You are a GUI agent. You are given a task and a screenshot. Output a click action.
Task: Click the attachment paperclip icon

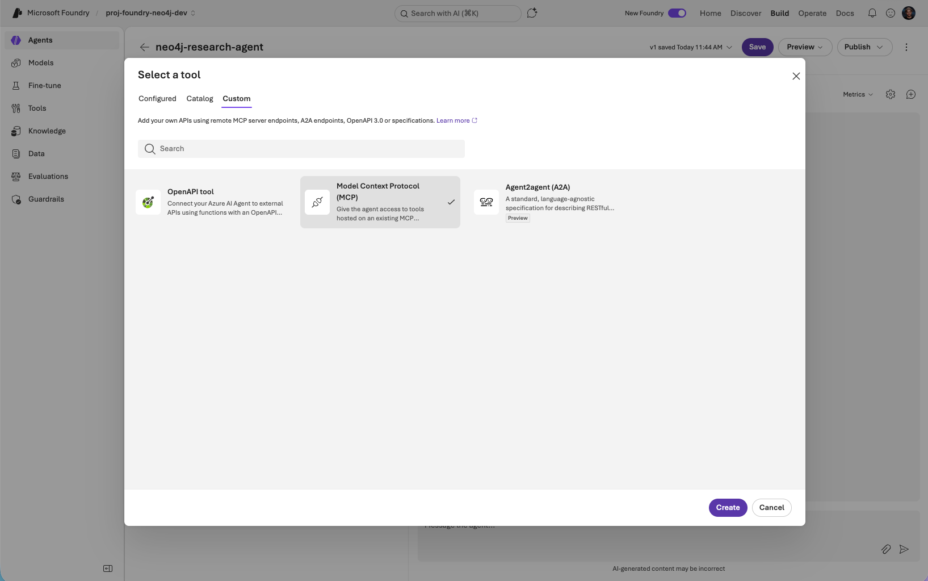886,549
